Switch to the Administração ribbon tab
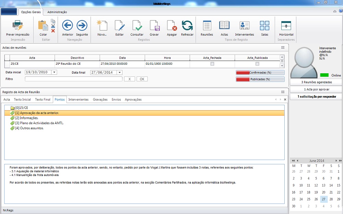Image resolution: width=343 pixels, height=214 pixels. (57, 12)
